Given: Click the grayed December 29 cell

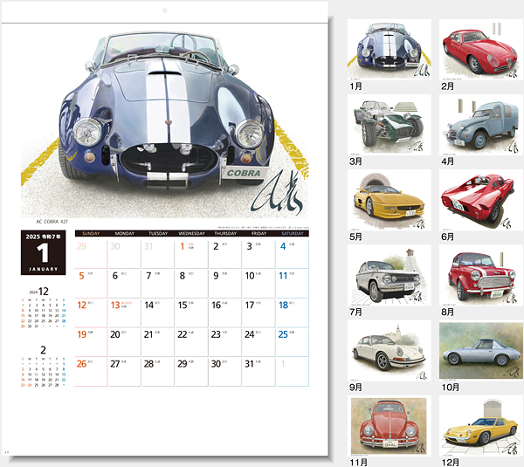Looking at the screenshot, I should tap(91, 255).
